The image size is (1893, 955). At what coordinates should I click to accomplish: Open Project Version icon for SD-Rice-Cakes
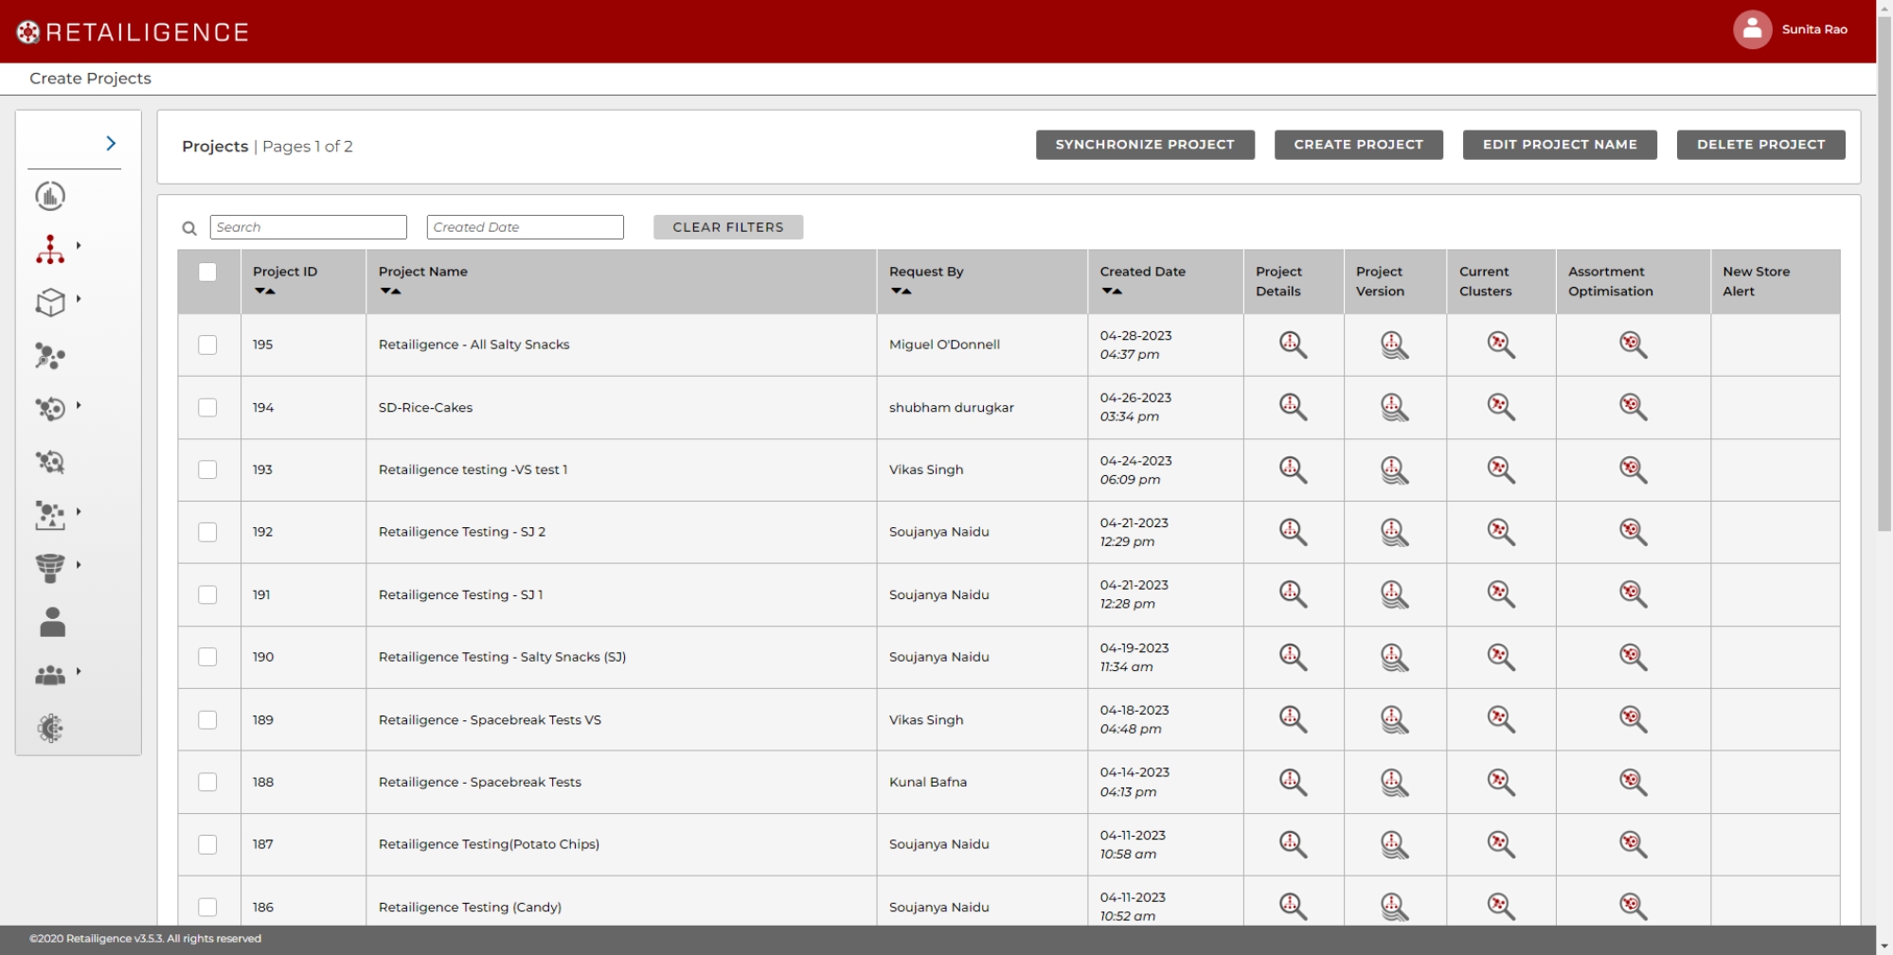(1394, 408)
